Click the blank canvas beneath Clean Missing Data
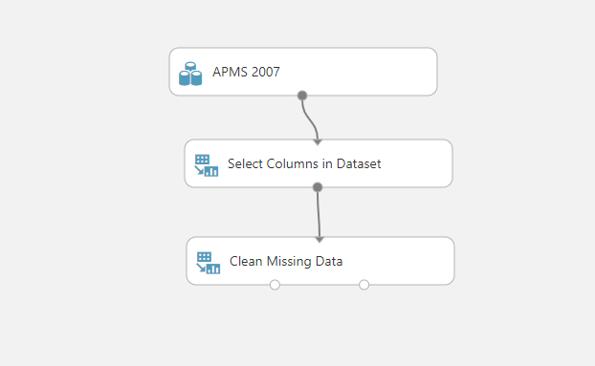Screen dimensions: 595x366 (320, 326)
